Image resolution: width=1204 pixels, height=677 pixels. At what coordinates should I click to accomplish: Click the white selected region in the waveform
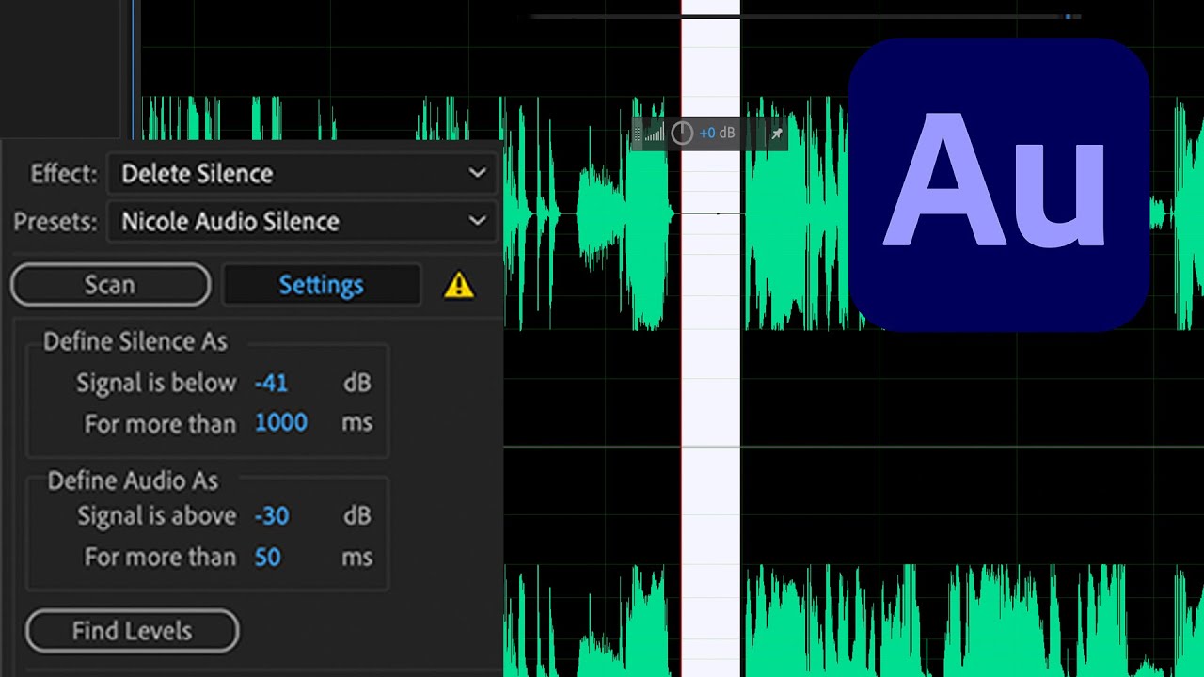[711, 338]
